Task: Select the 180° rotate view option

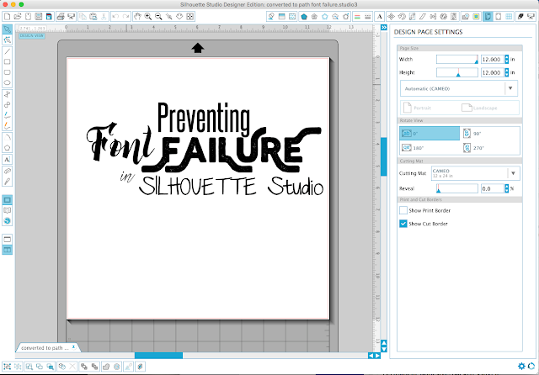Action: [x=430, y=148]
